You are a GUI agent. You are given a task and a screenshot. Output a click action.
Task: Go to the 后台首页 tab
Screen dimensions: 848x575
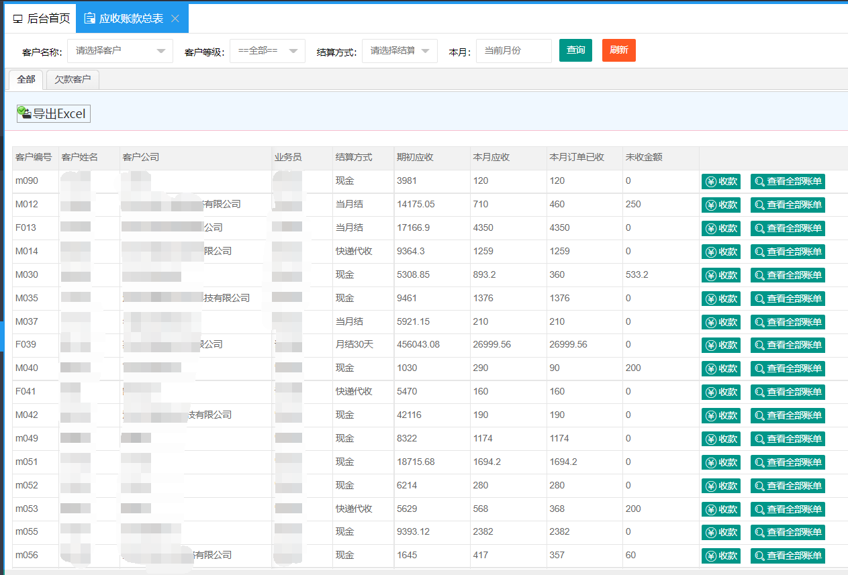click(x=42, y=19)
